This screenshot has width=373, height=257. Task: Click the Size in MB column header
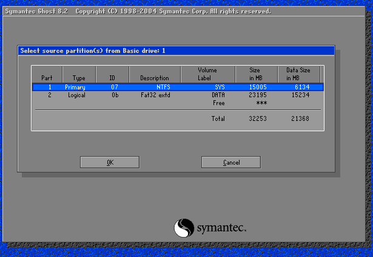tap(255, 74)
